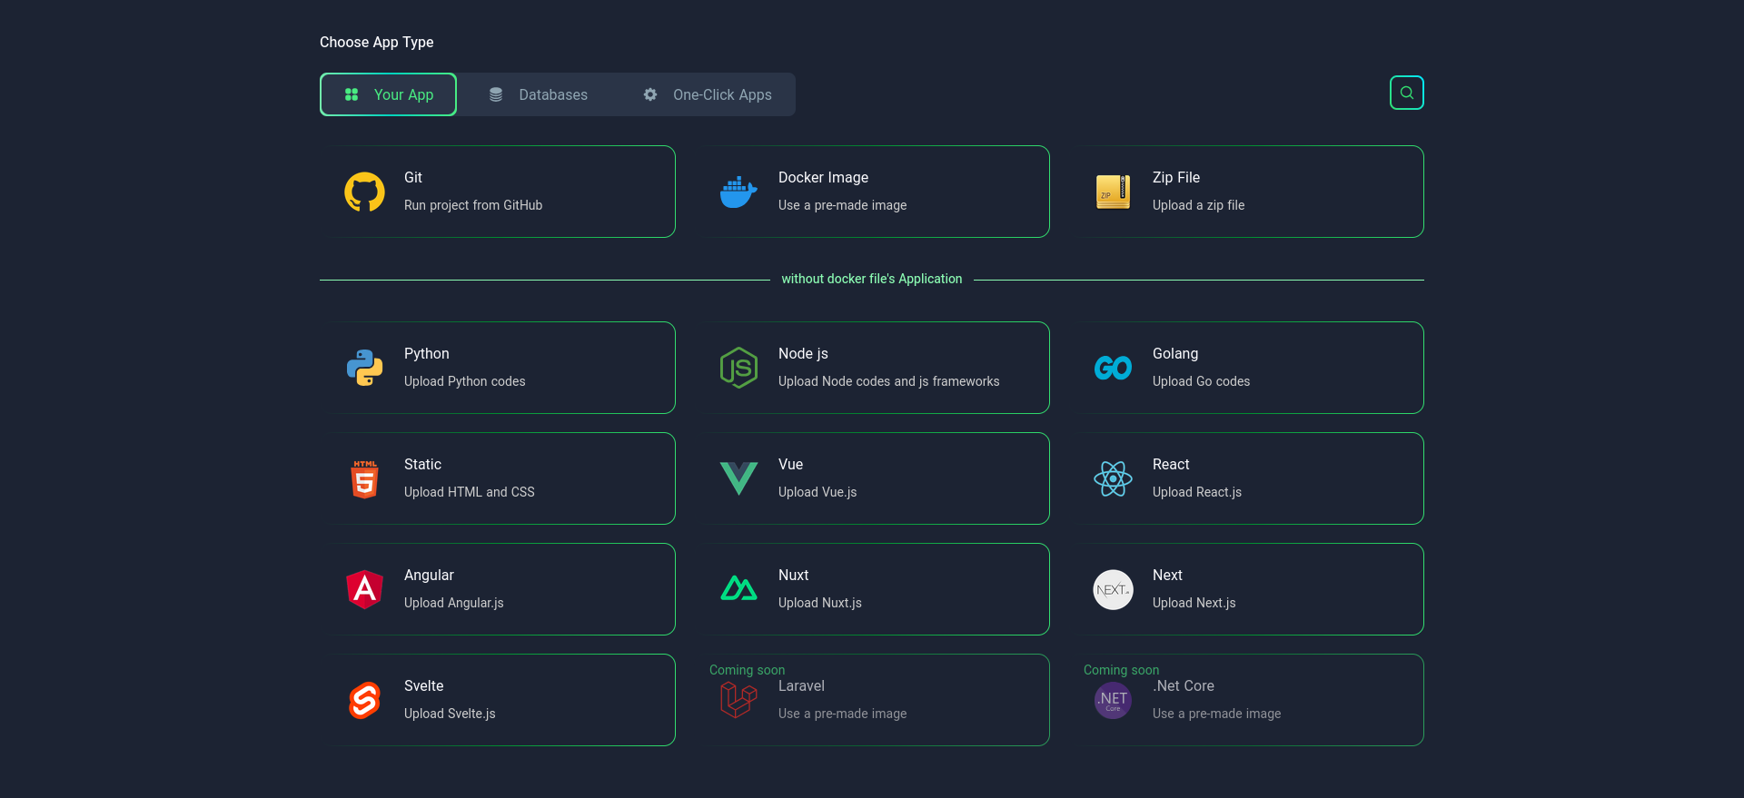Click 'Upload Angular.js' description
Image resolution: width=1744 pixels, height=798 pixels.
pyautogui.click(x=454, y=603)
